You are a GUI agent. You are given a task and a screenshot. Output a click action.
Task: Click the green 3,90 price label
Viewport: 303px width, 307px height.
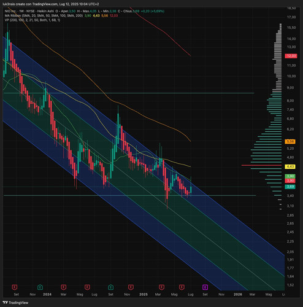290,176
